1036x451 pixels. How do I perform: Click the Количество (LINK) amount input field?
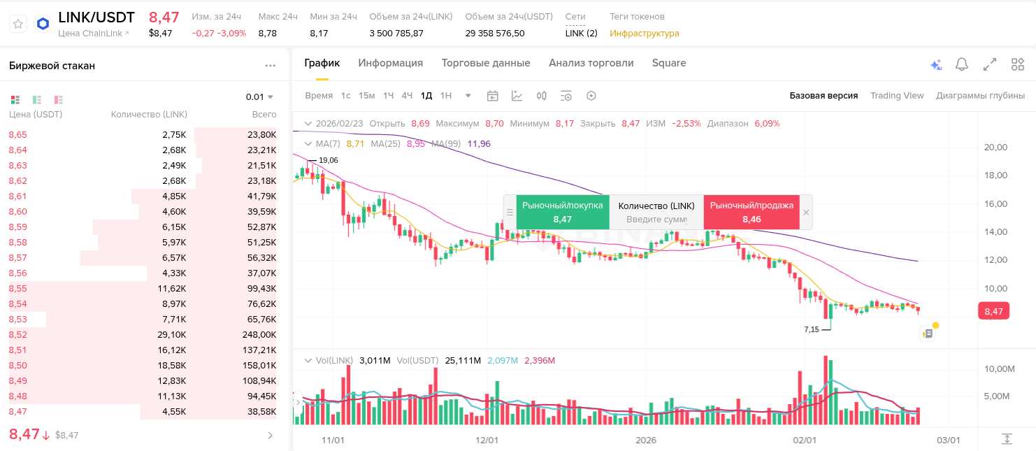[x=656, y=220]
